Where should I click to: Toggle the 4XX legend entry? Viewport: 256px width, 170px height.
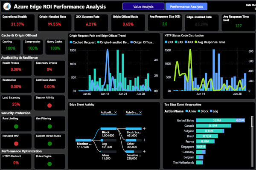189,42
